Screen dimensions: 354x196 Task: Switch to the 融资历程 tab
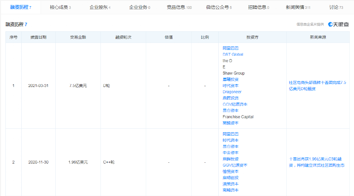click(21, 7)
